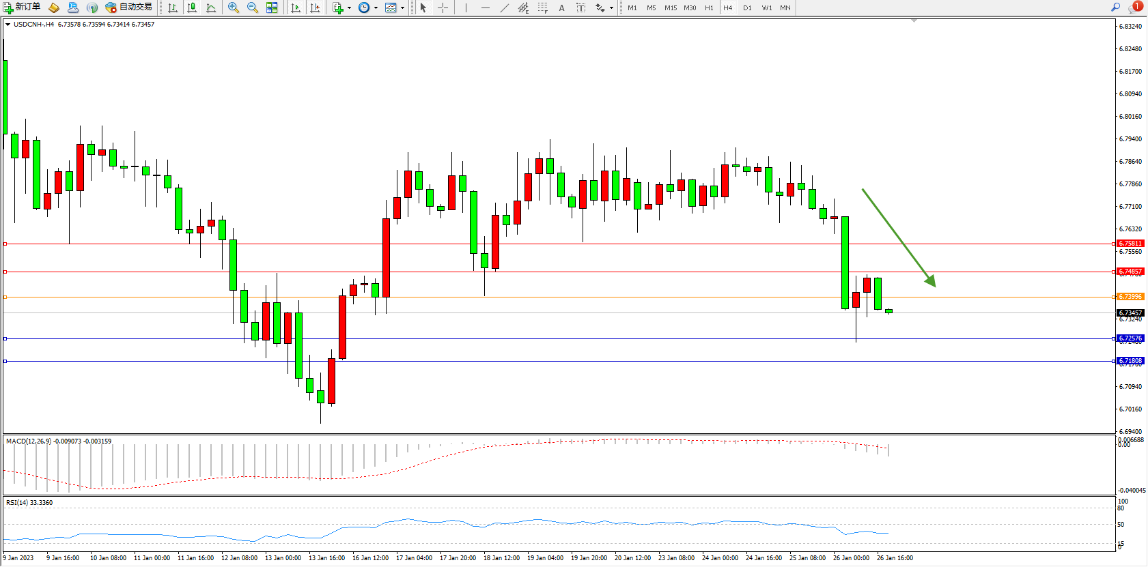
Task: Select the vertical line drawing tool
Action: point(466,8)
